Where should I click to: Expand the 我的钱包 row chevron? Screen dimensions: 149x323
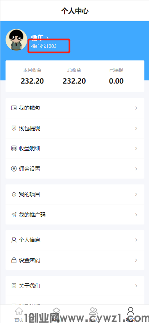click(136, 108)
